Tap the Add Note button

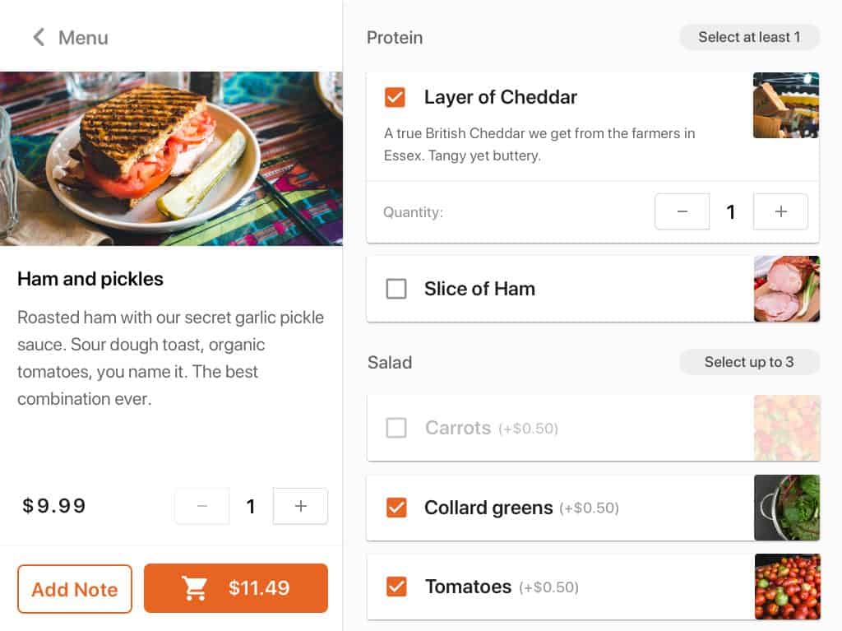point(74,589)
